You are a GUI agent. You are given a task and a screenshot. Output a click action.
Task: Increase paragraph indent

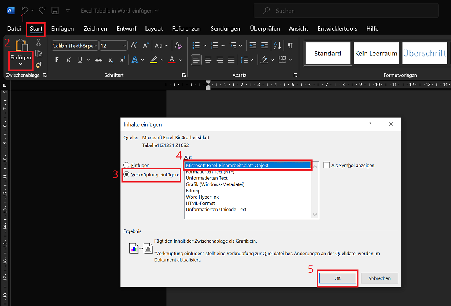pos(264,46)
